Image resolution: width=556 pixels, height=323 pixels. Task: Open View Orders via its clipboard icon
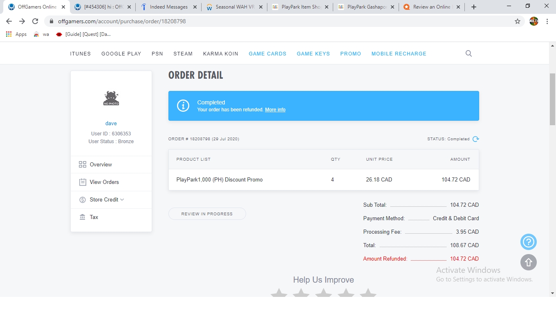(83, 182)
